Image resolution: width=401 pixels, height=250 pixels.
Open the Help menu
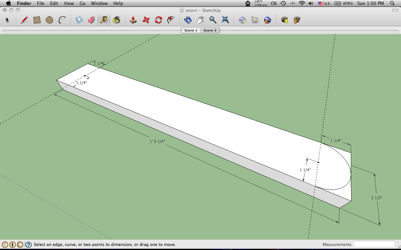[x=118, y=3]
